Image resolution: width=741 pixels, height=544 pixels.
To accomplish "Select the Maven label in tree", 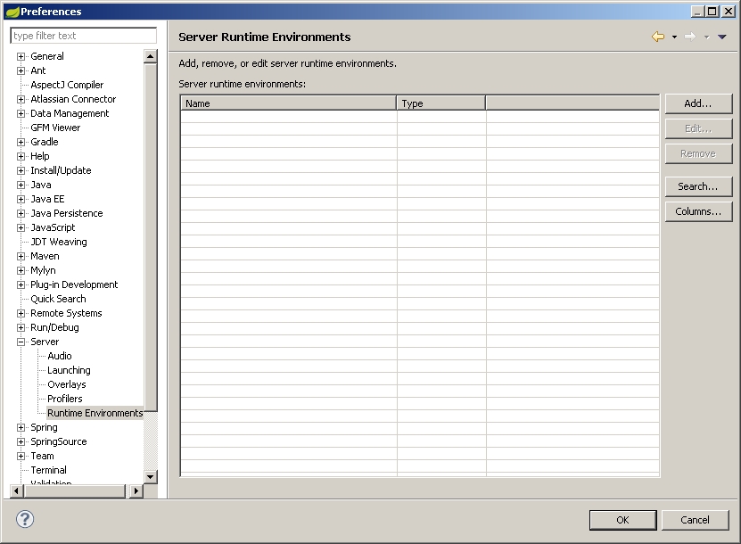I will coord(45,256).
